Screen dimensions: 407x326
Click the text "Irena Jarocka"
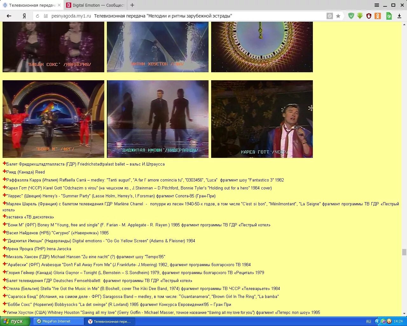point(59,249)
